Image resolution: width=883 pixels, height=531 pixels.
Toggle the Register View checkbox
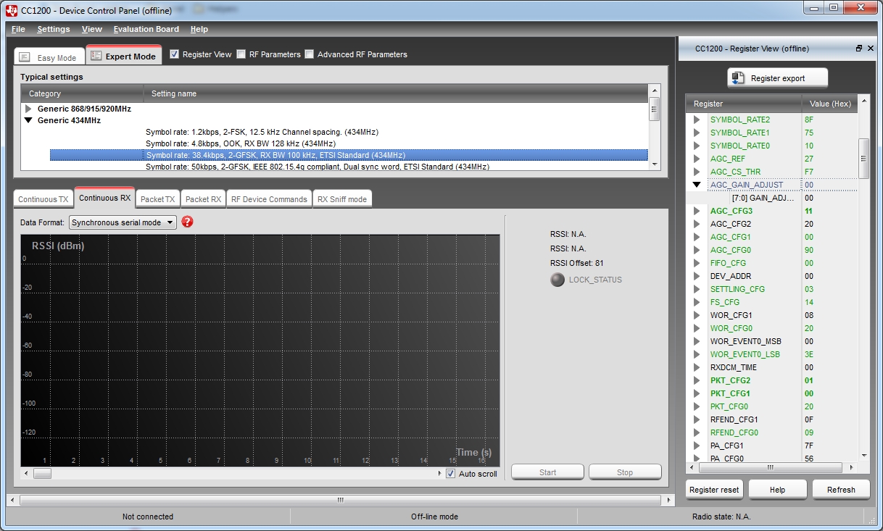pos(174,54)
